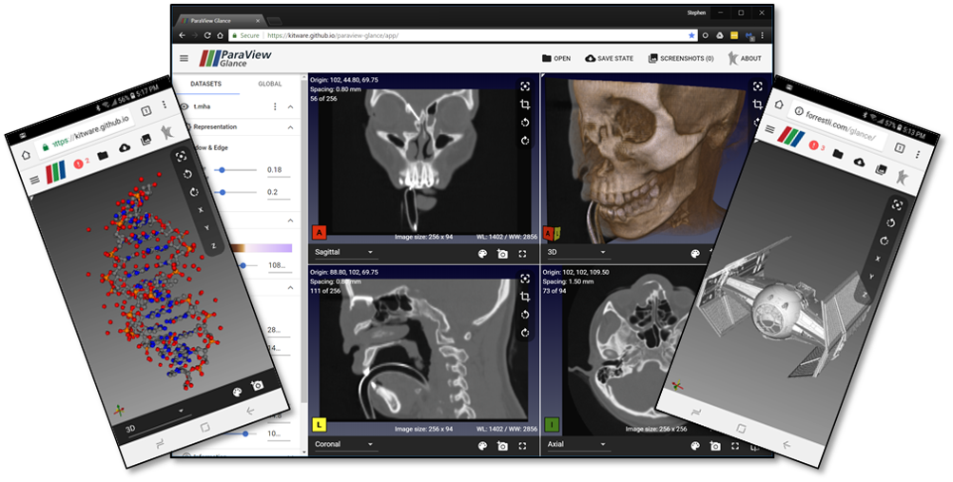Click the desktop browser address bar URL
Viewport: 953px width, 482px height.
click(x=333, y=35)
